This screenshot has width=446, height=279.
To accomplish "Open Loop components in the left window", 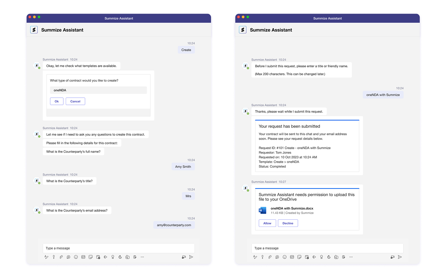I will point(68,257).
